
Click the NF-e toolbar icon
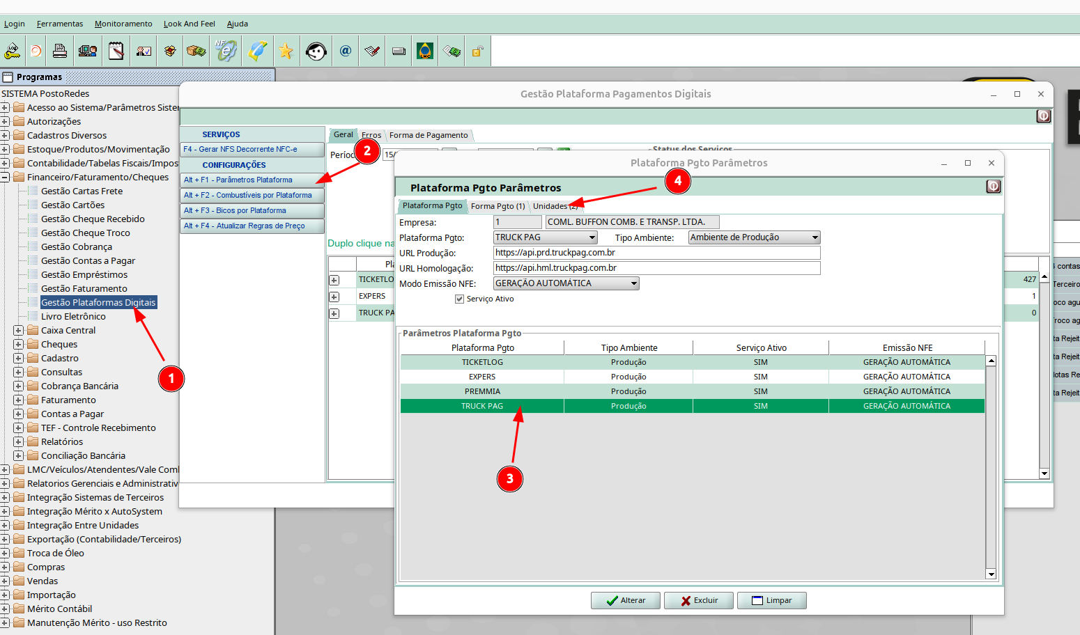click(x=226, y=51)
